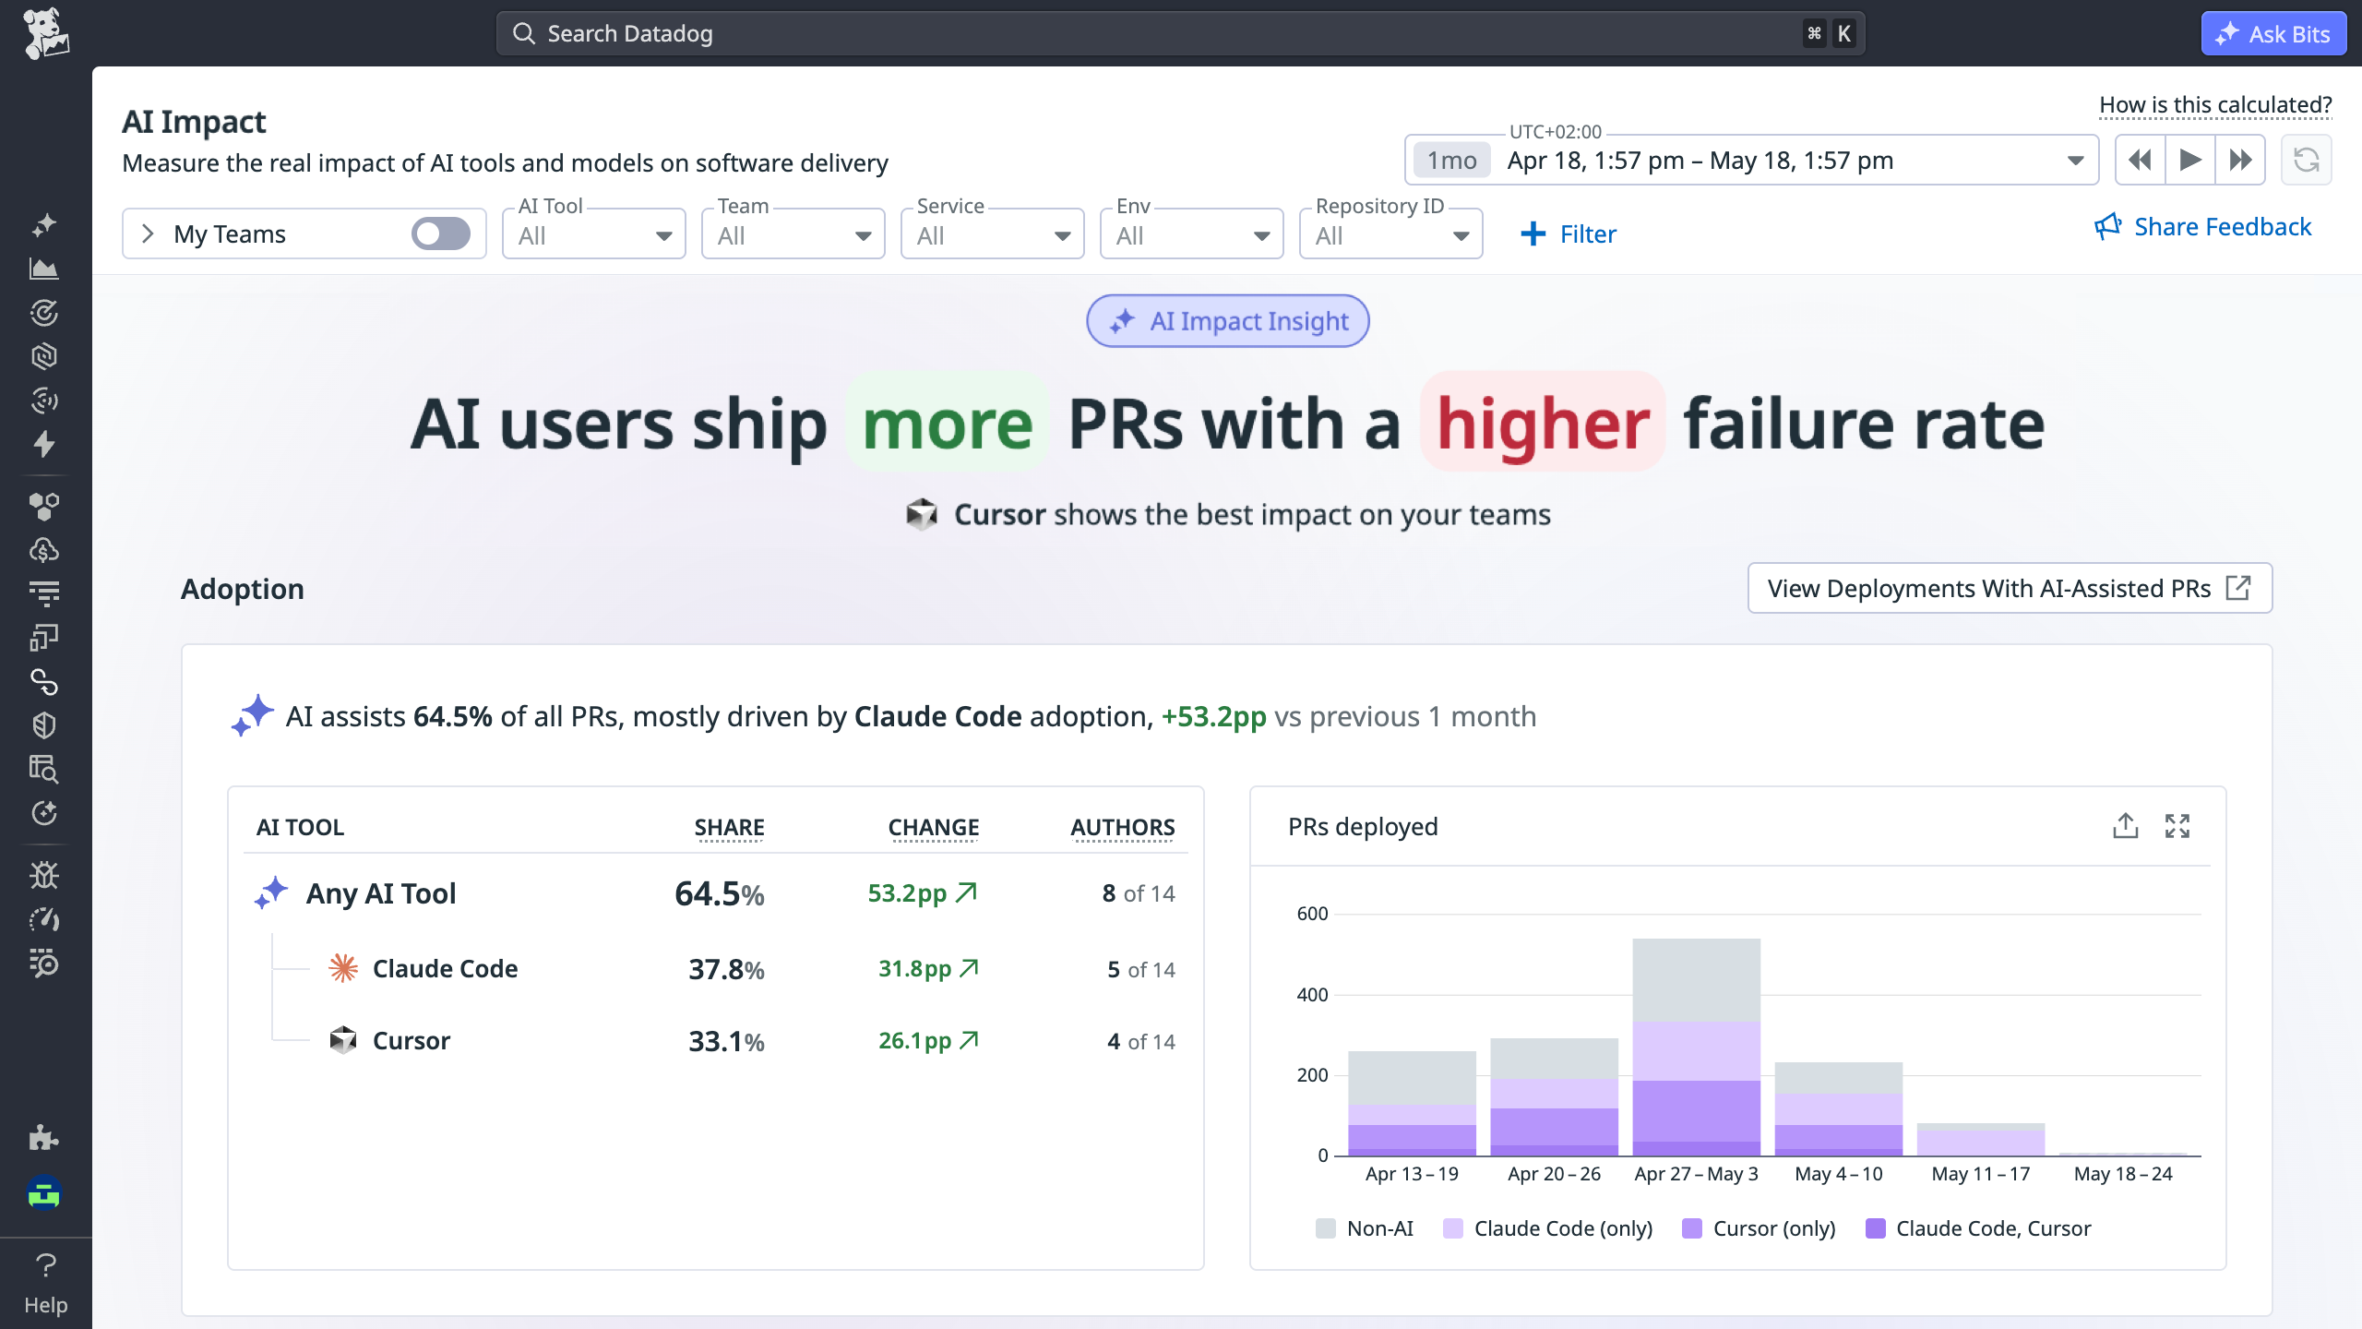2362x1329 pixels.
Task: Open Share Feedback link
Action: (2203, 226)
